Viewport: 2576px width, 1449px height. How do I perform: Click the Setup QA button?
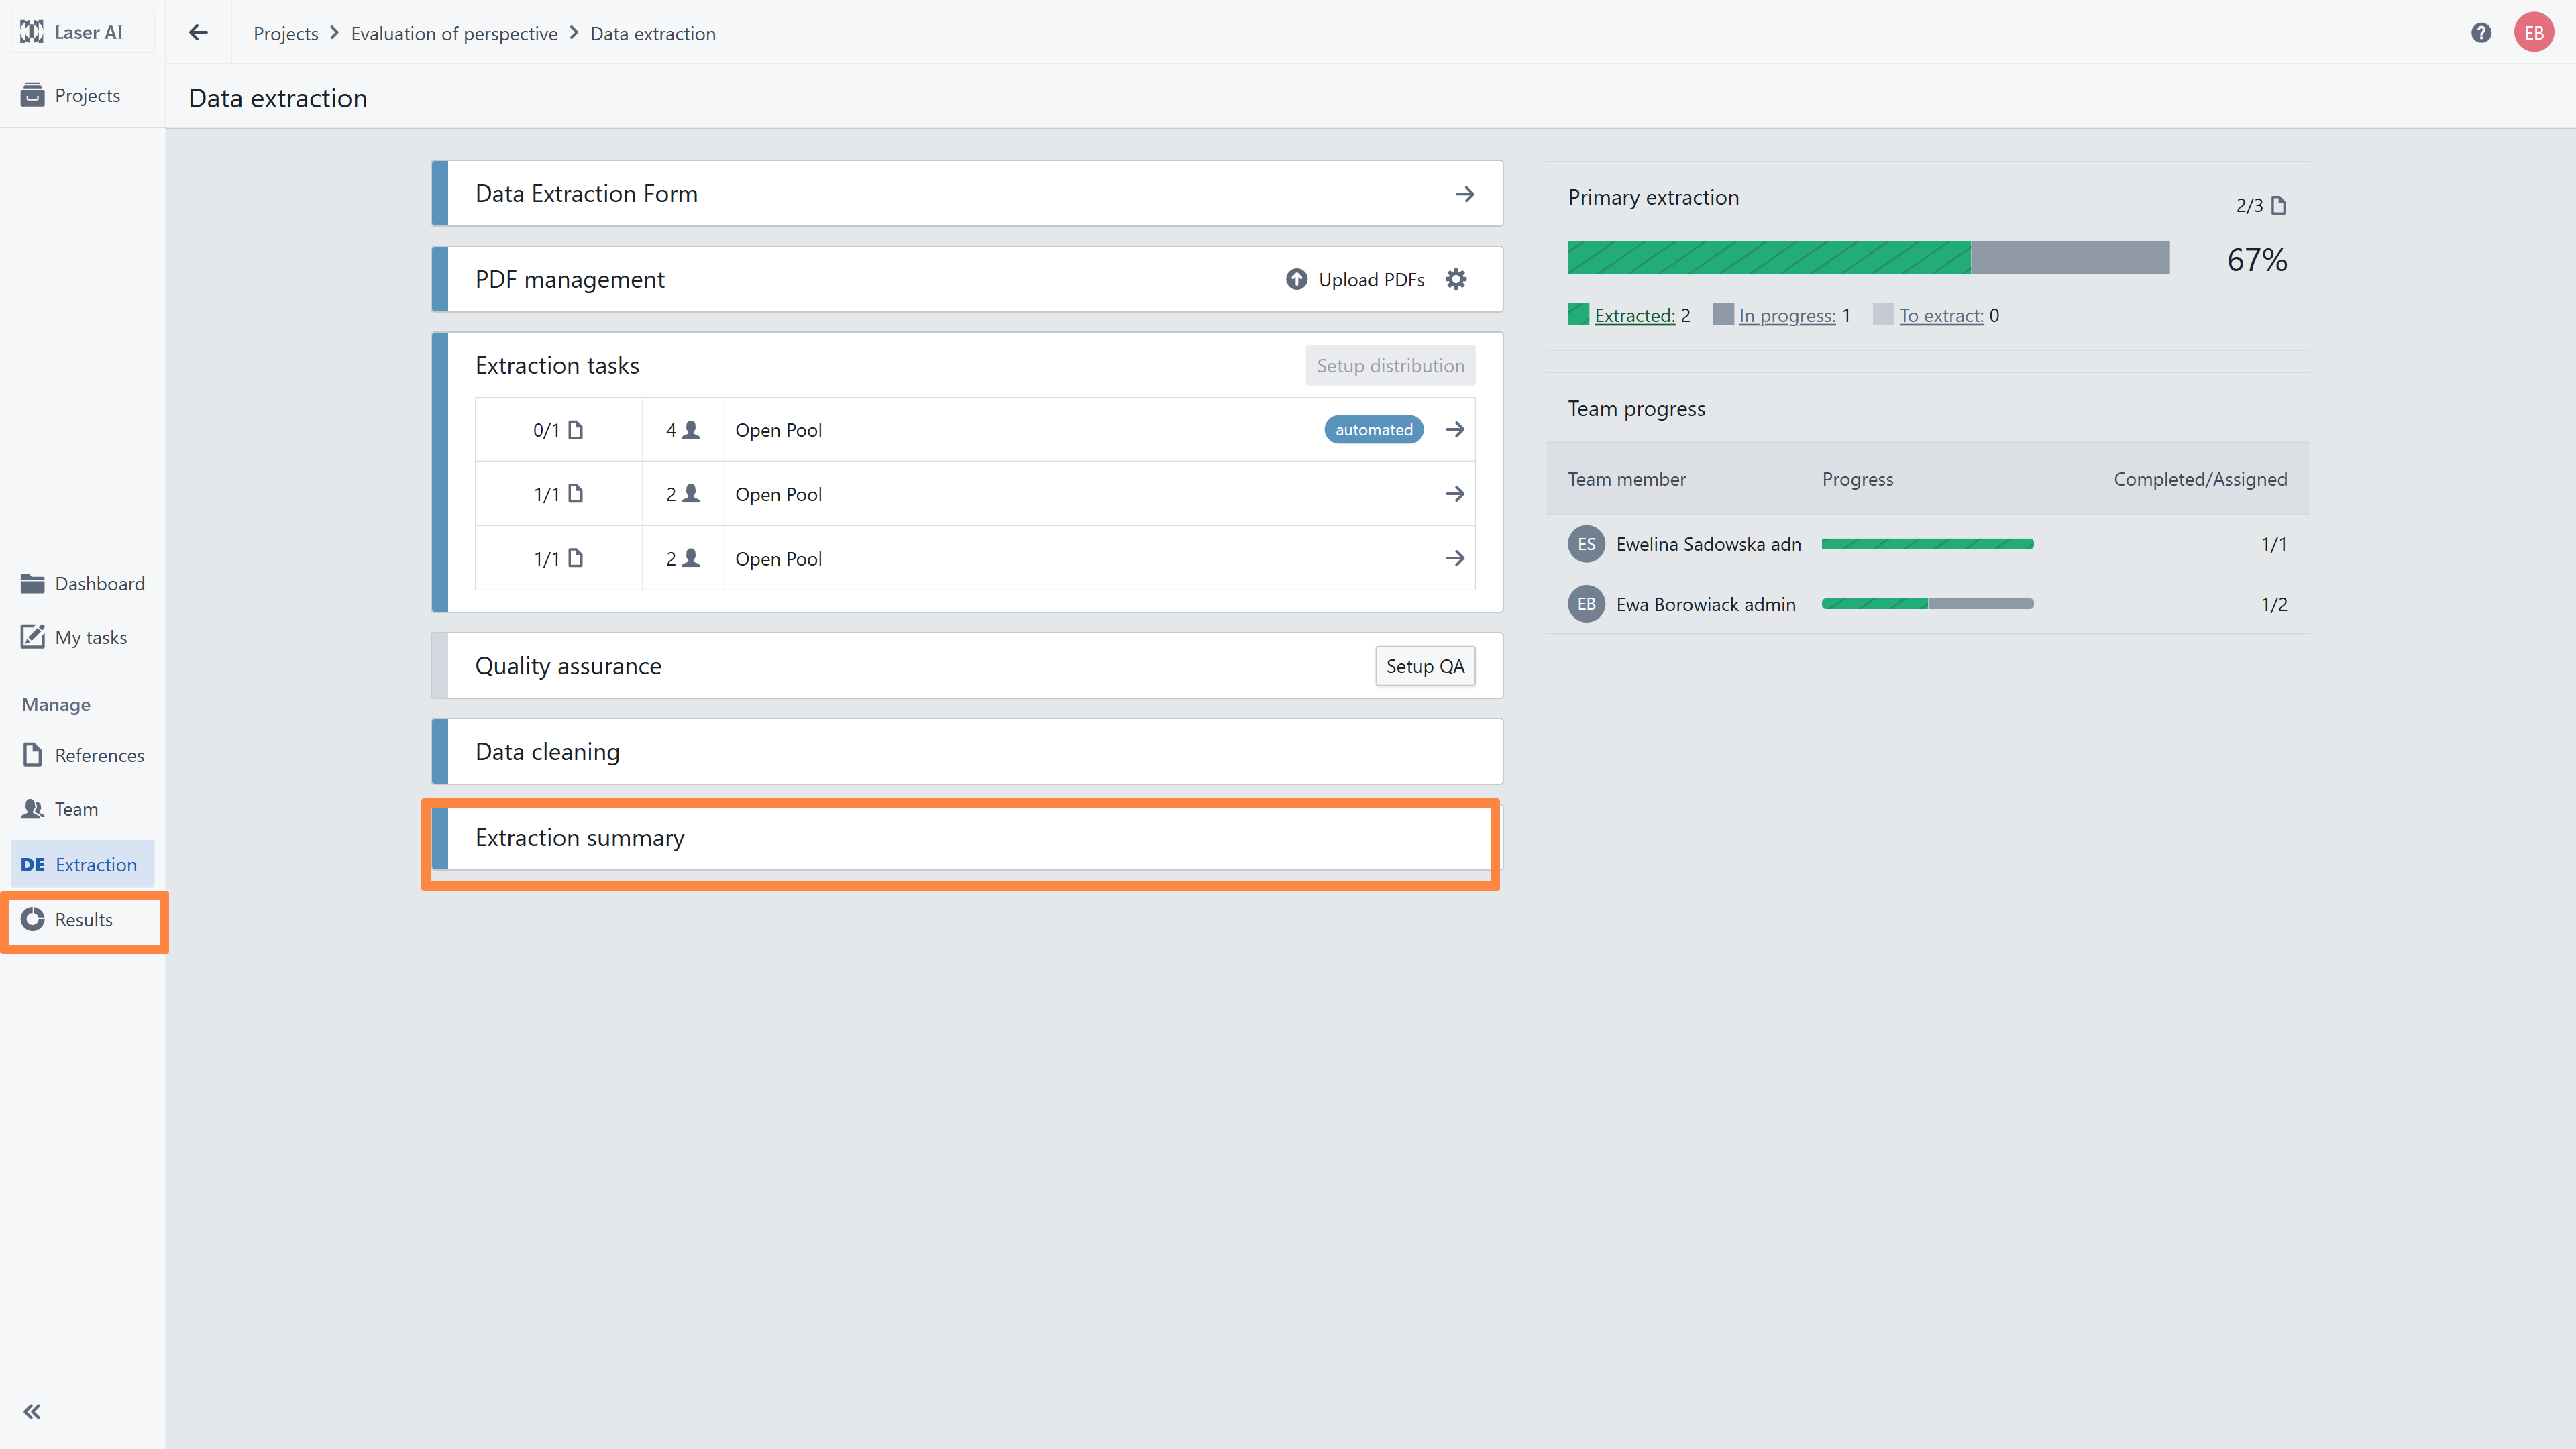coord(1424,666)
